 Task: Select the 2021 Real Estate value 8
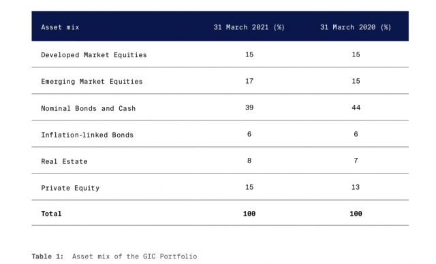point(249,161)
